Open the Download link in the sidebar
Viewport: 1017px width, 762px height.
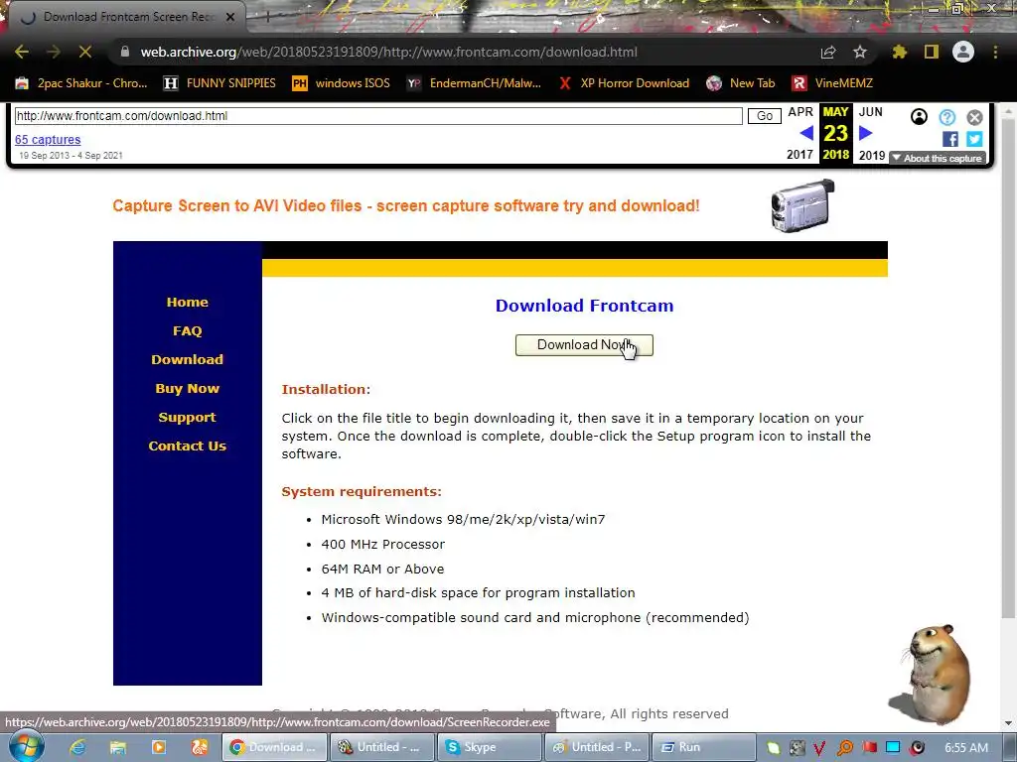(188, 359)
